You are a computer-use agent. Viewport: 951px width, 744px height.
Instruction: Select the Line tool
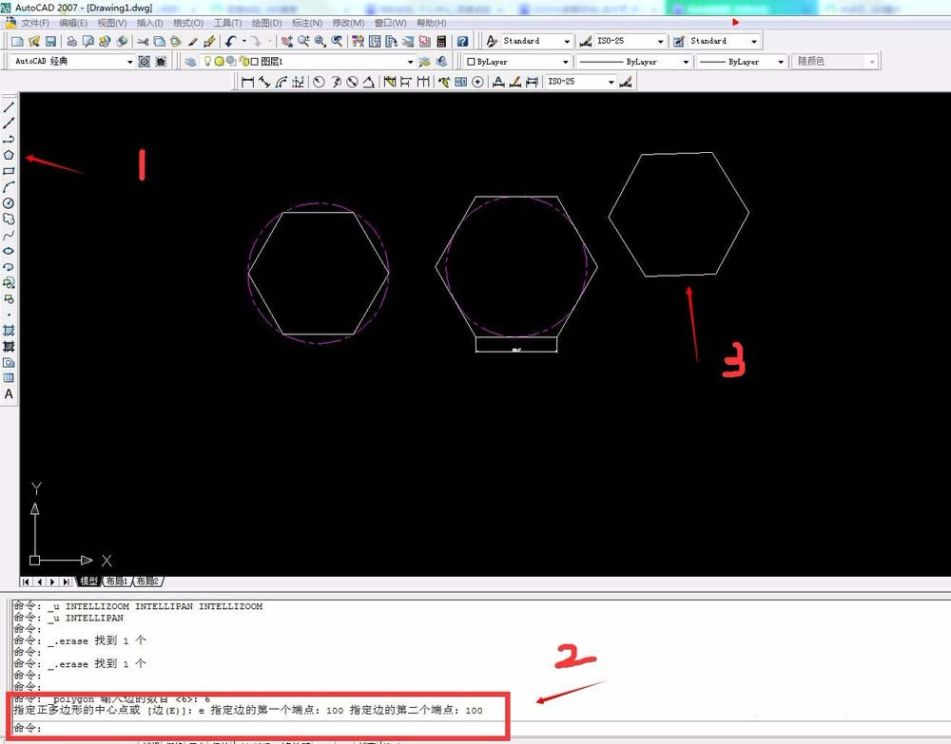(10, 107)
